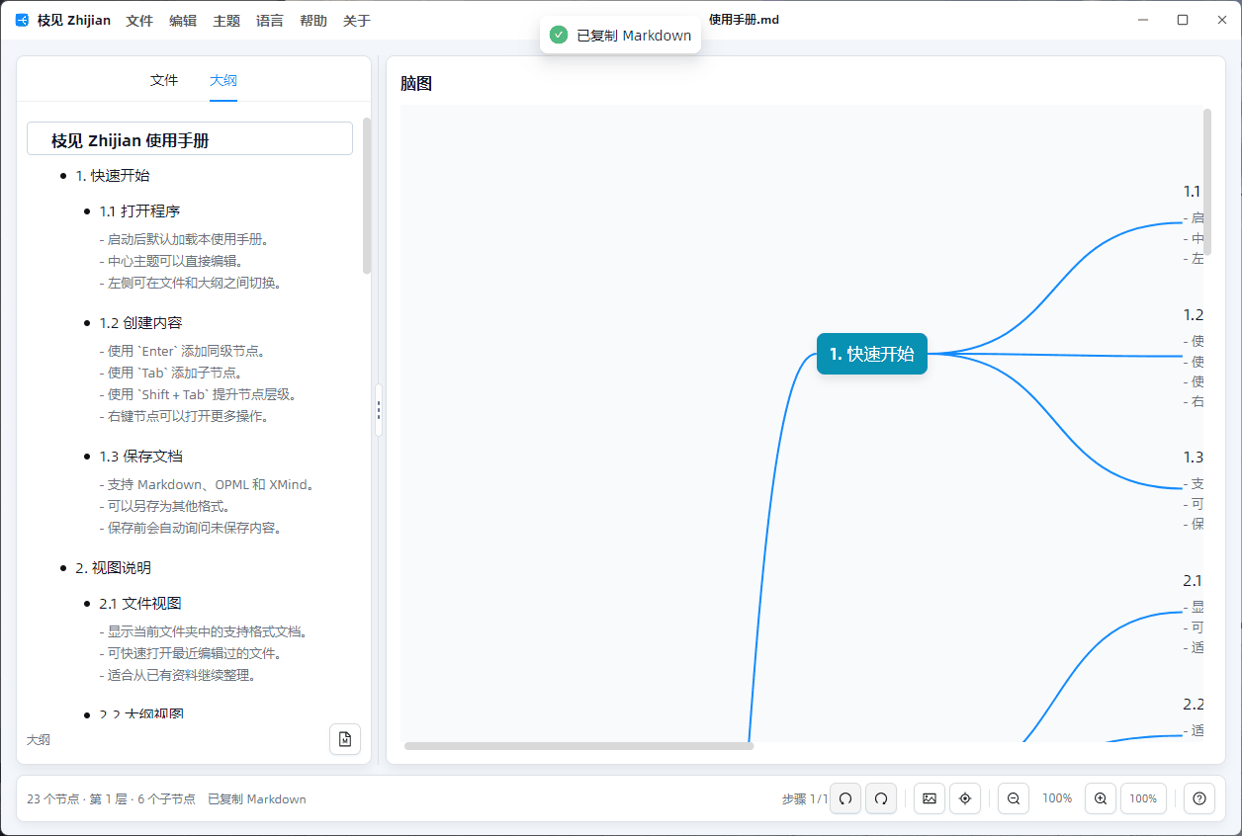Viewport: 1242px width, 836px height.
Task: Open the 关于 menu
Action: point(357,21)
